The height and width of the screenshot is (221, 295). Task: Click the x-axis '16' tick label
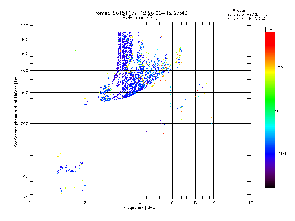(251, 203)
